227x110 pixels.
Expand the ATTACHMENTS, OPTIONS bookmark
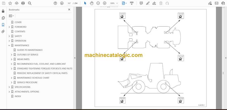coord(9,92)
